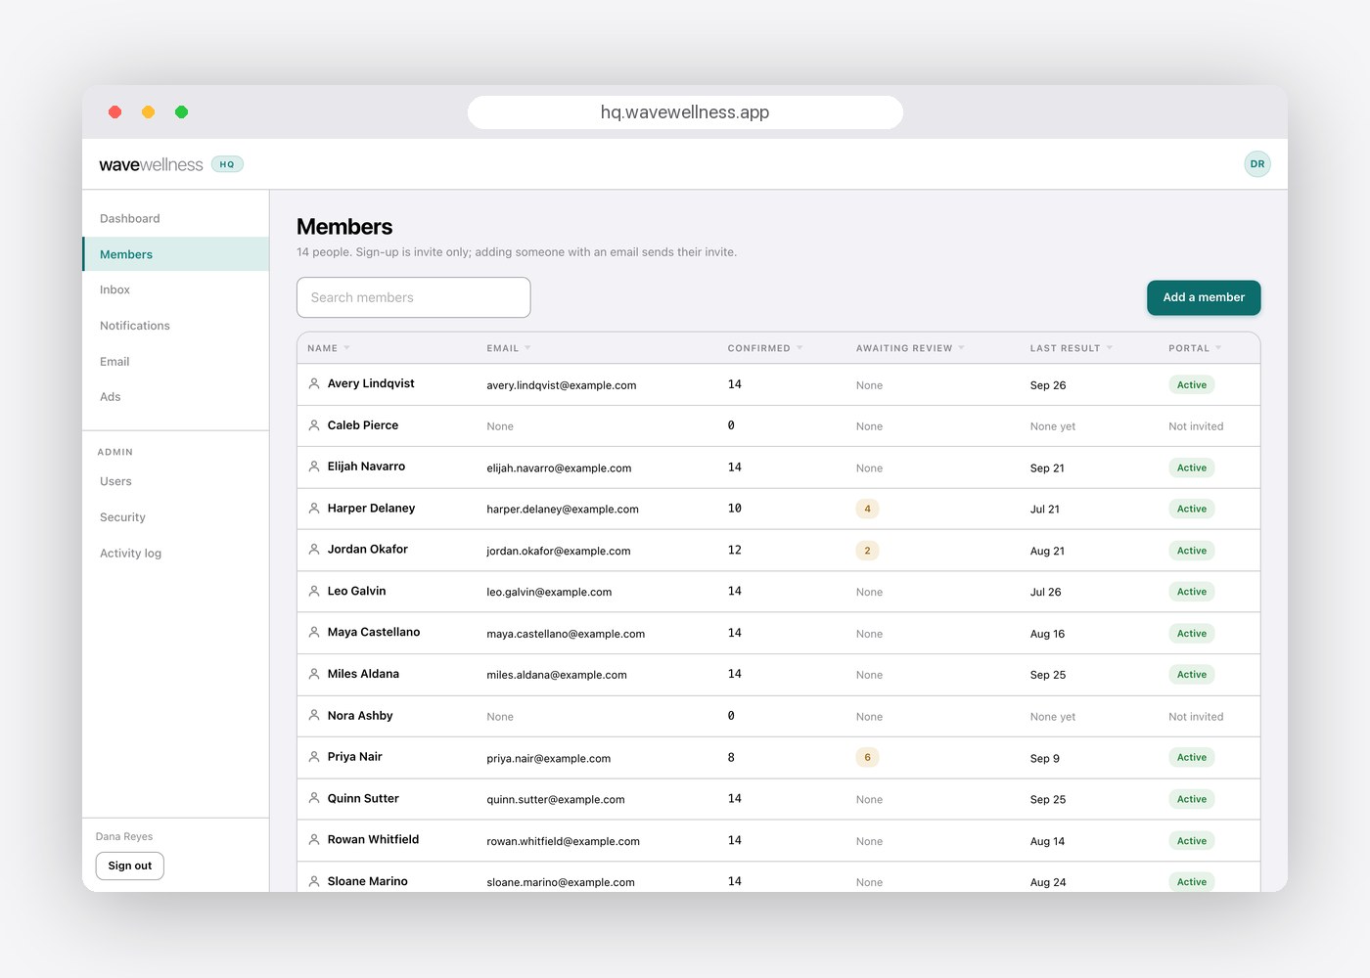Open Priya Nair's awaiting review badge 6
1370x978 pixels.
coord(867,758)
